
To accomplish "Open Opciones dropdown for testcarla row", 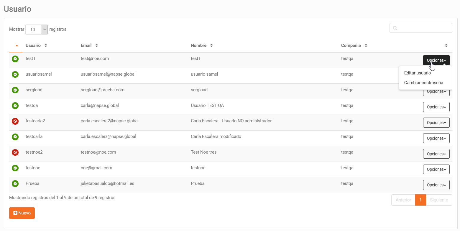I will pyautogui.click(x=436, y=138).
